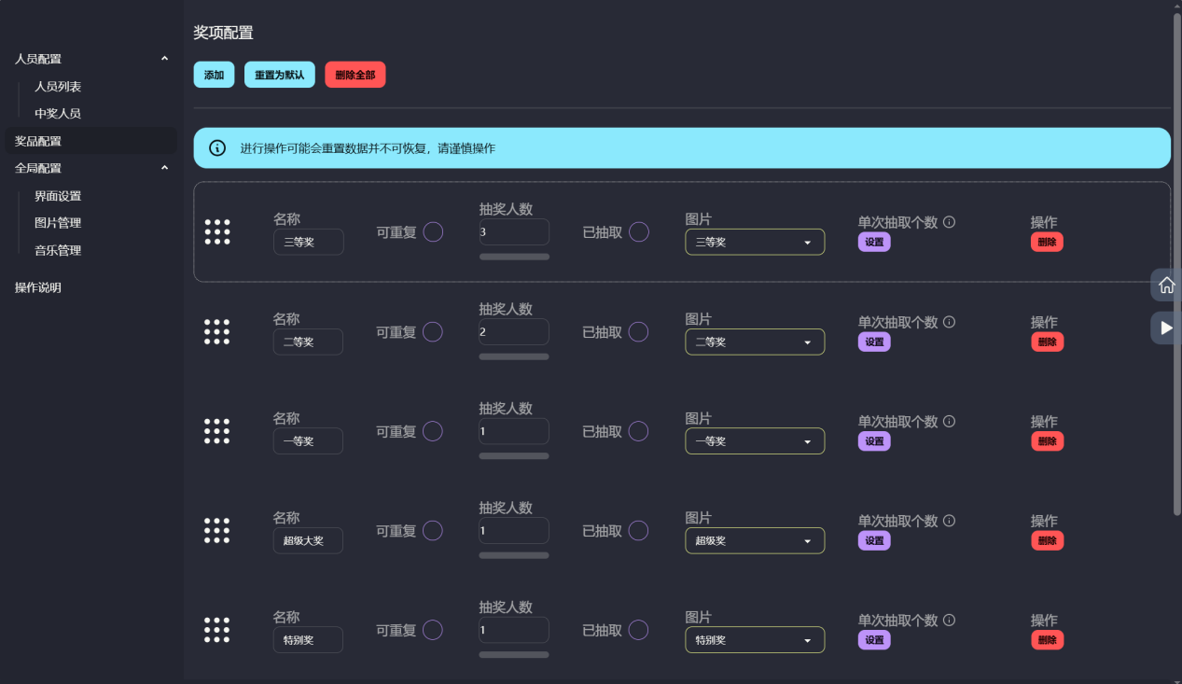Collapse the 人员配置 sidebar group
The width and height of the screenshot is (1182, 684).
[x=164, y=59]
